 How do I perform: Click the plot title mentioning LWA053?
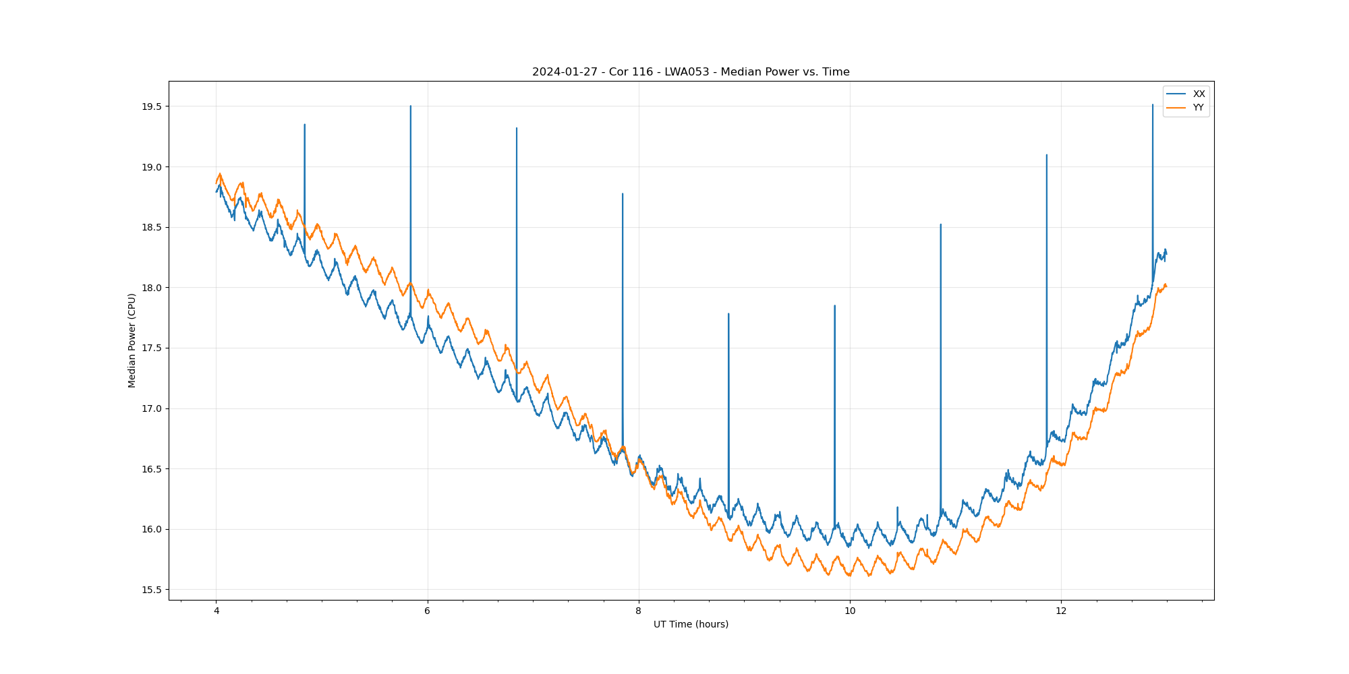(x=691, y=72)
